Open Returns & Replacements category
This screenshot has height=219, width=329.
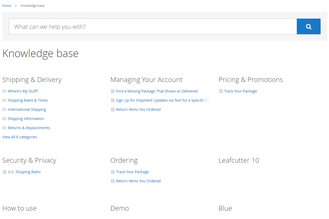tap(29, 128)
